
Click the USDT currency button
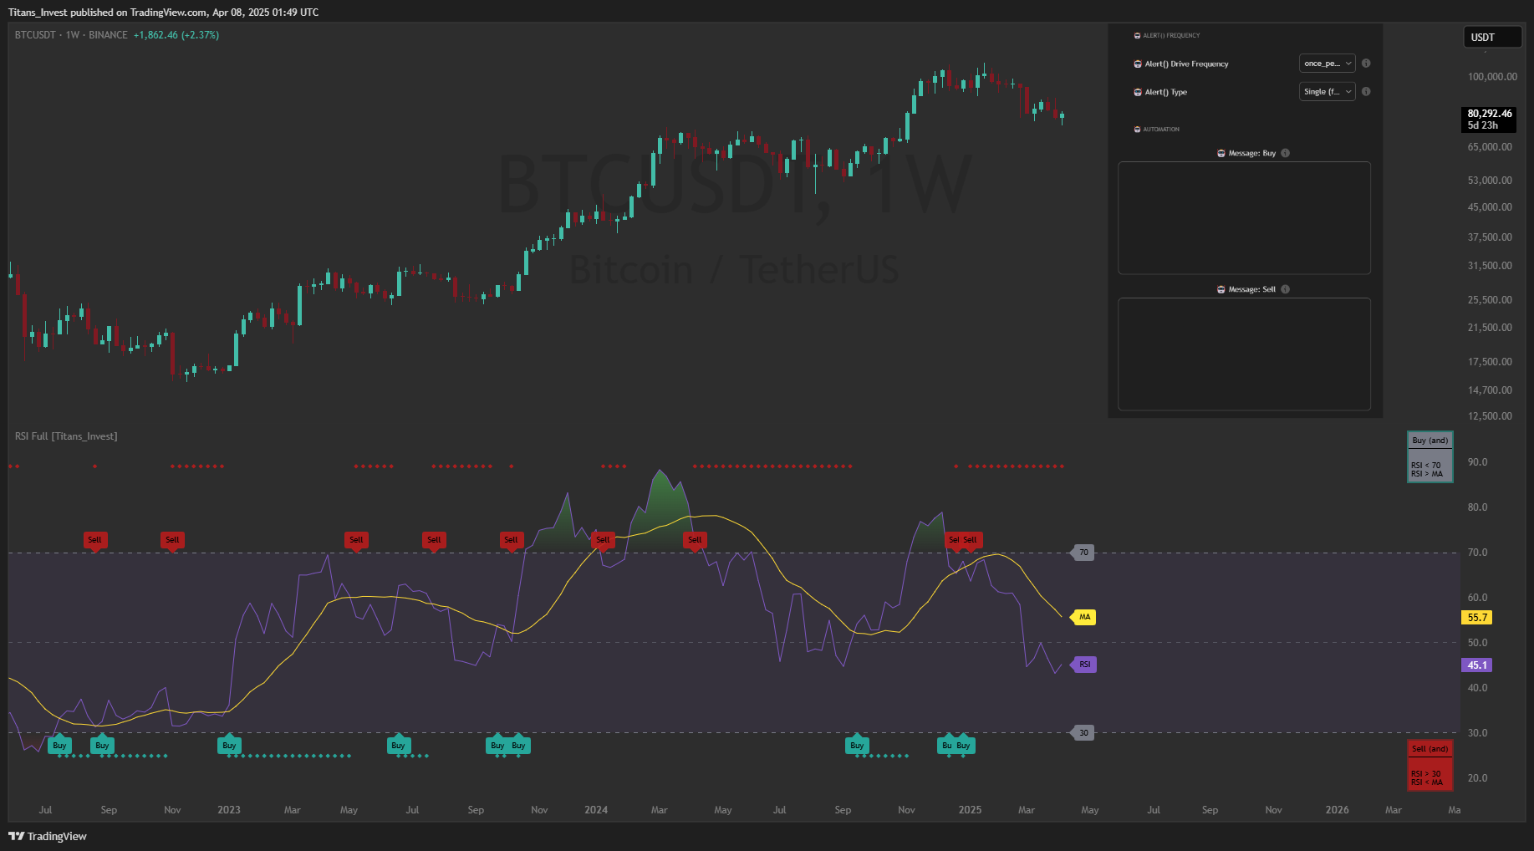click(x=1492, y=38)
